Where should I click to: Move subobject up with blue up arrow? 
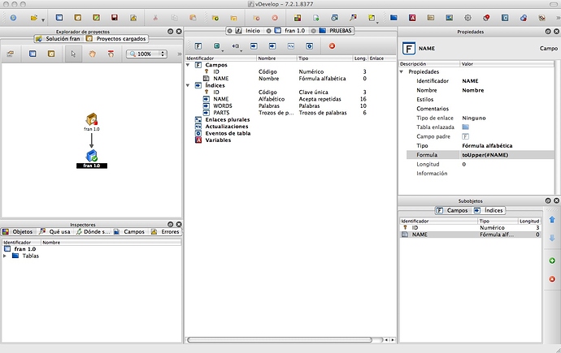coord(552,220)
